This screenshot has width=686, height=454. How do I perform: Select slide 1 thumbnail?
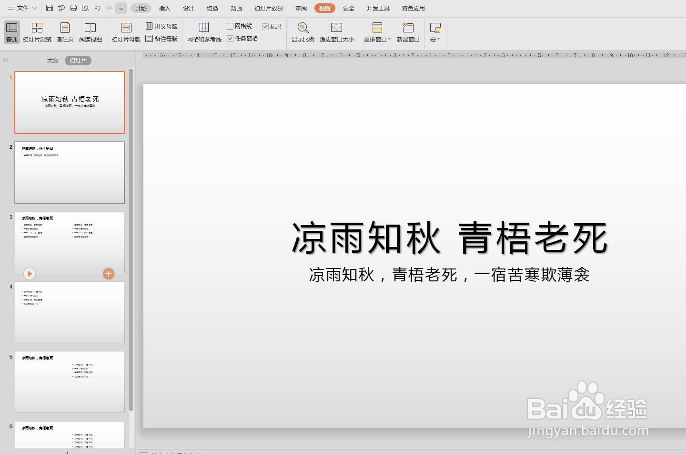tap(70, 103)
